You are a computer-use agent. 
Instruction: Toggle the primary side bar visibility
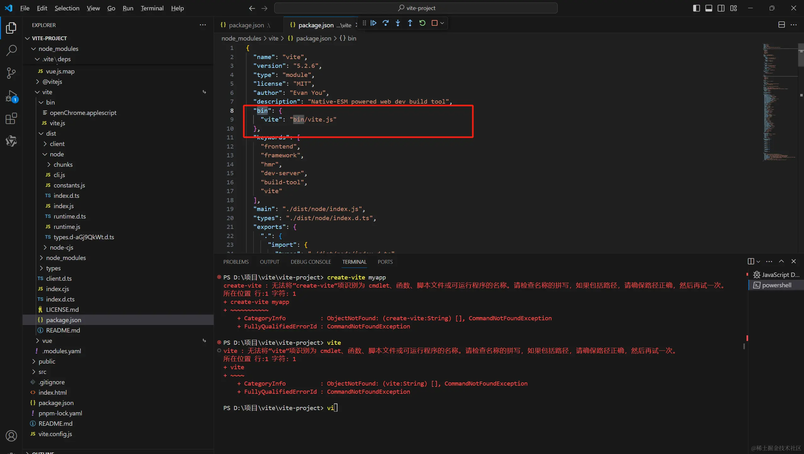pos(696,8)
